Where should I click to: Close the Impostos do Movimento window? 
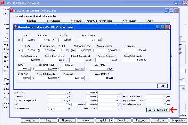(x=175, y=10)
